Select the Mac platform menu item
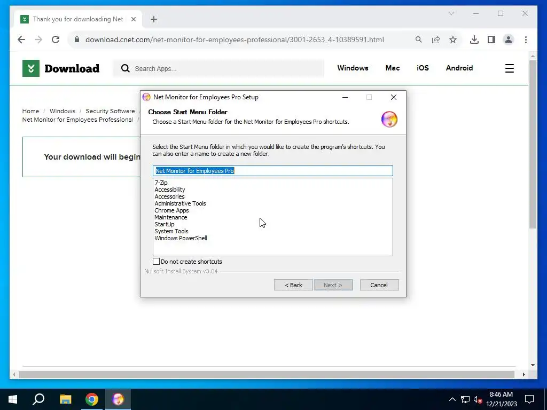547x410 pixels. tap(393, 68)
